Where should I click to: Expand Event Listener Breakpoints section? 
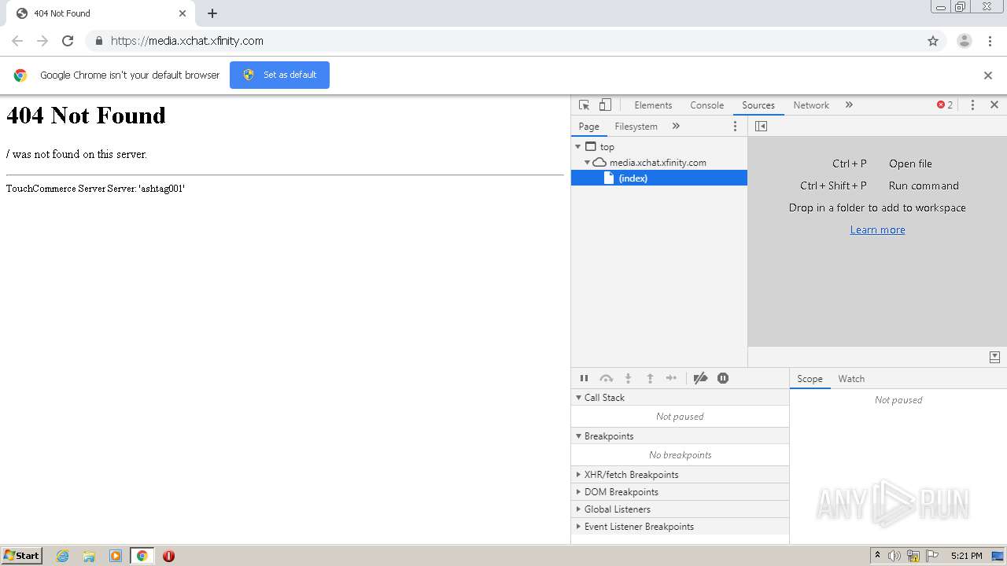tap(680, 527)
